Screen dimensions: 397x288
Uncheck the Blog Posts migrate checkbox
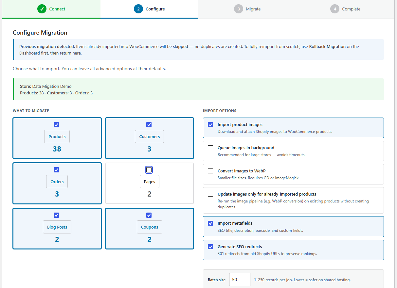(x=56, y=215)
